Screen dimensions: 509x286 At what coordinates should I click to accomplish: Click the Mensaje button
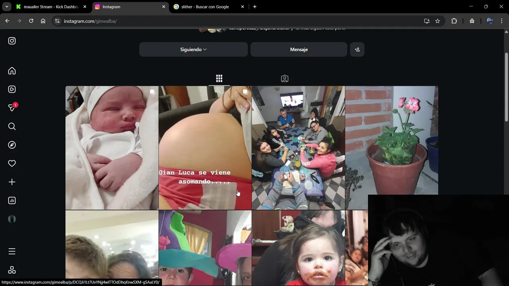click(299, 50)
